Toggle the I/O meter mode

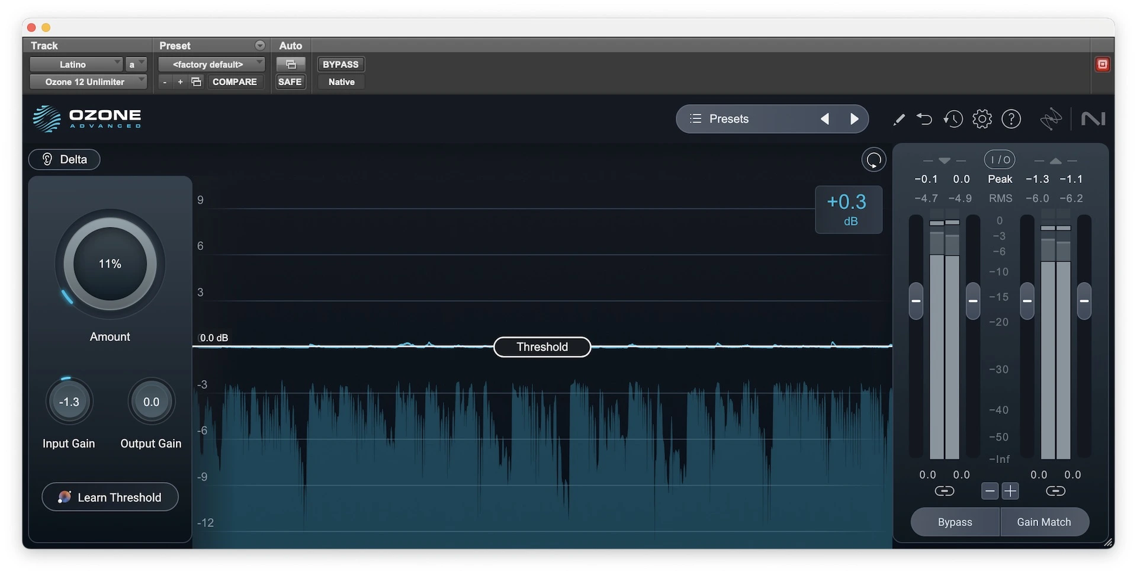(1000, 160)
